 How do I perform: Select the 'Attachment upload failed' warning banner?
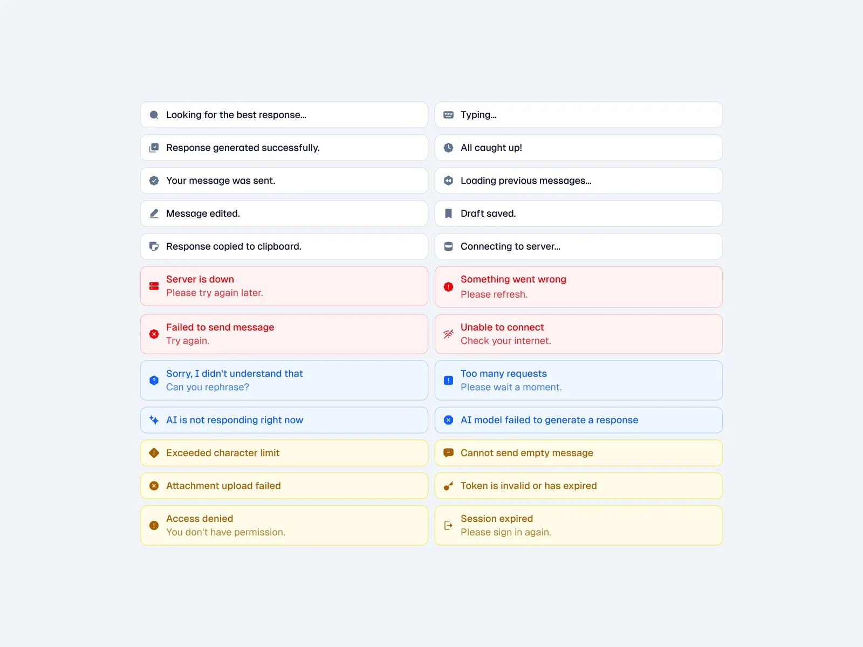tap(284, 486)
